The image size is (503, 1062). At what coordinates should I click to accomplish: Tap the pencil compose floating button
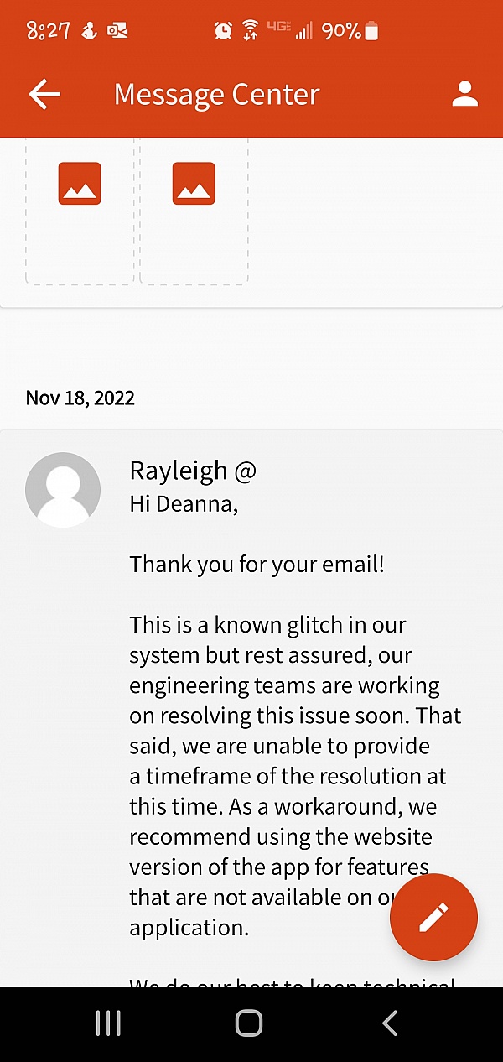coord(433,918)
